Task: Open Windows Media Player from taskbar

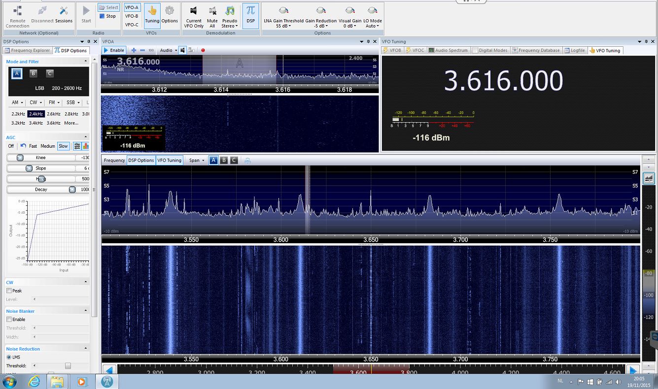Action: click(x=81, y=382)
